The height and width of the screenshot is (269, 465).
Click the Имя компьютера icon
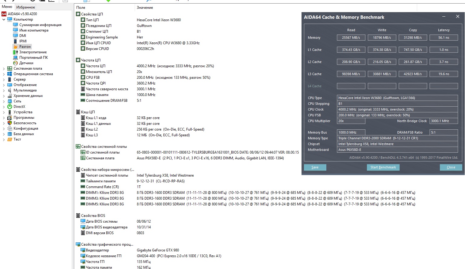click(15, 30)
